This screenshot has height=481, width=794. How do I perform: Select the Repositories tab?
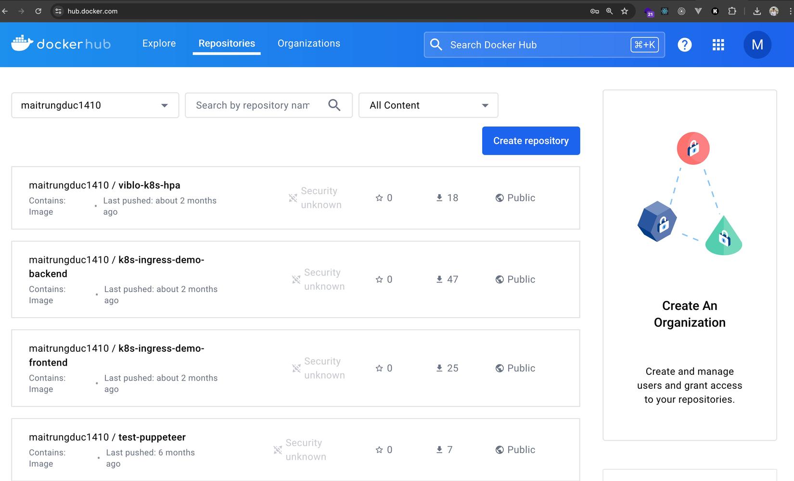(227, 43)
